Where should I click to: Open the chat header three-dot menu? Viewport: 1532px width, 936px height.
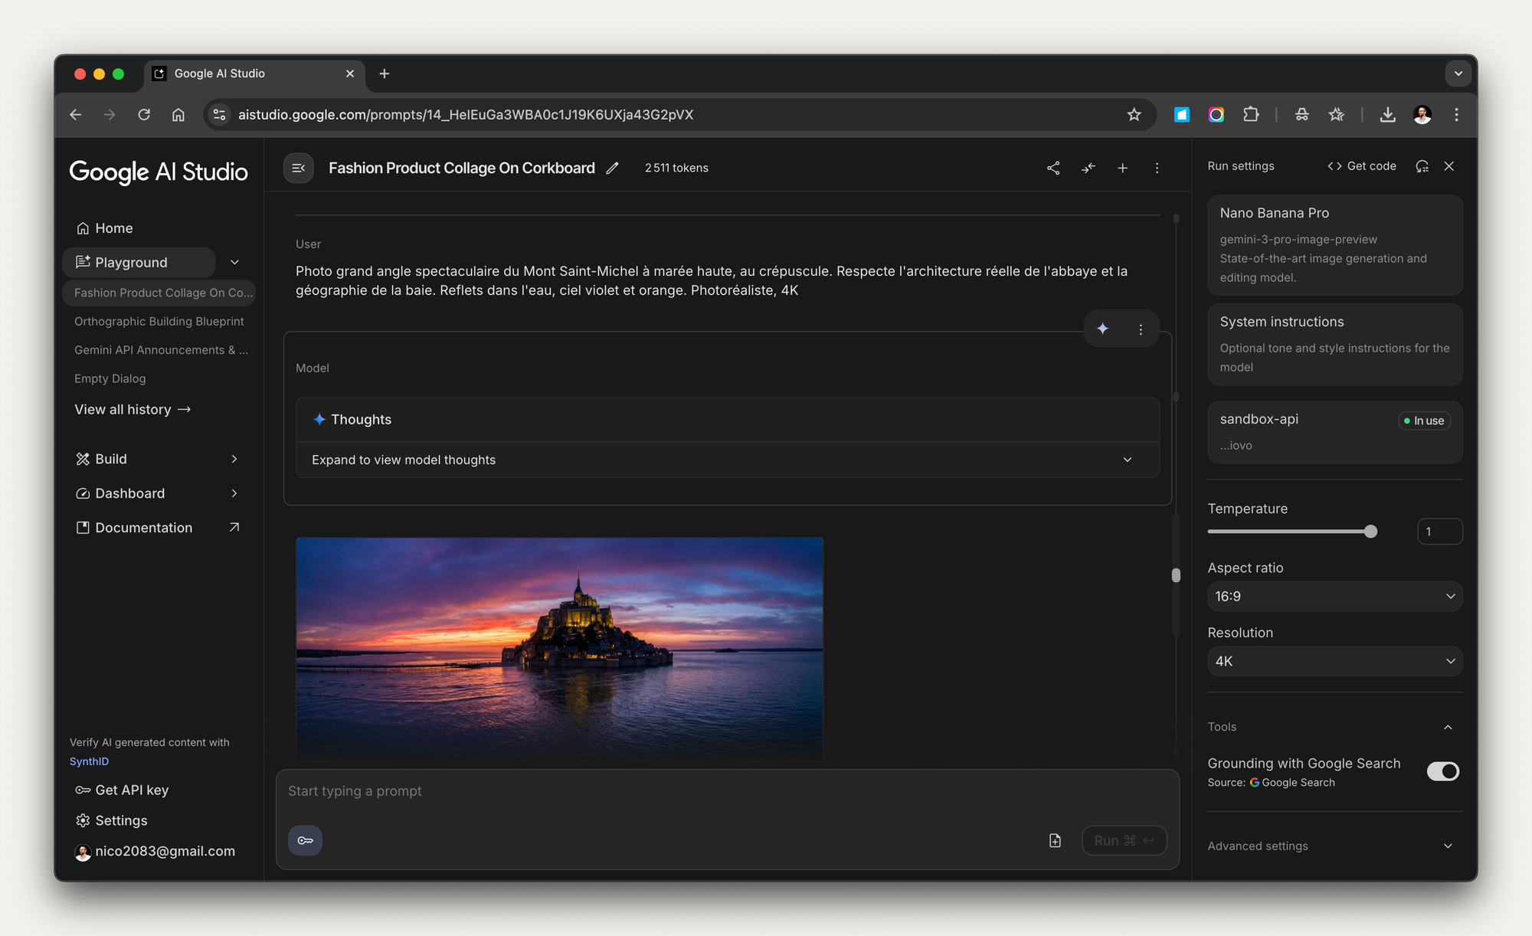[x=1157, y=168]
